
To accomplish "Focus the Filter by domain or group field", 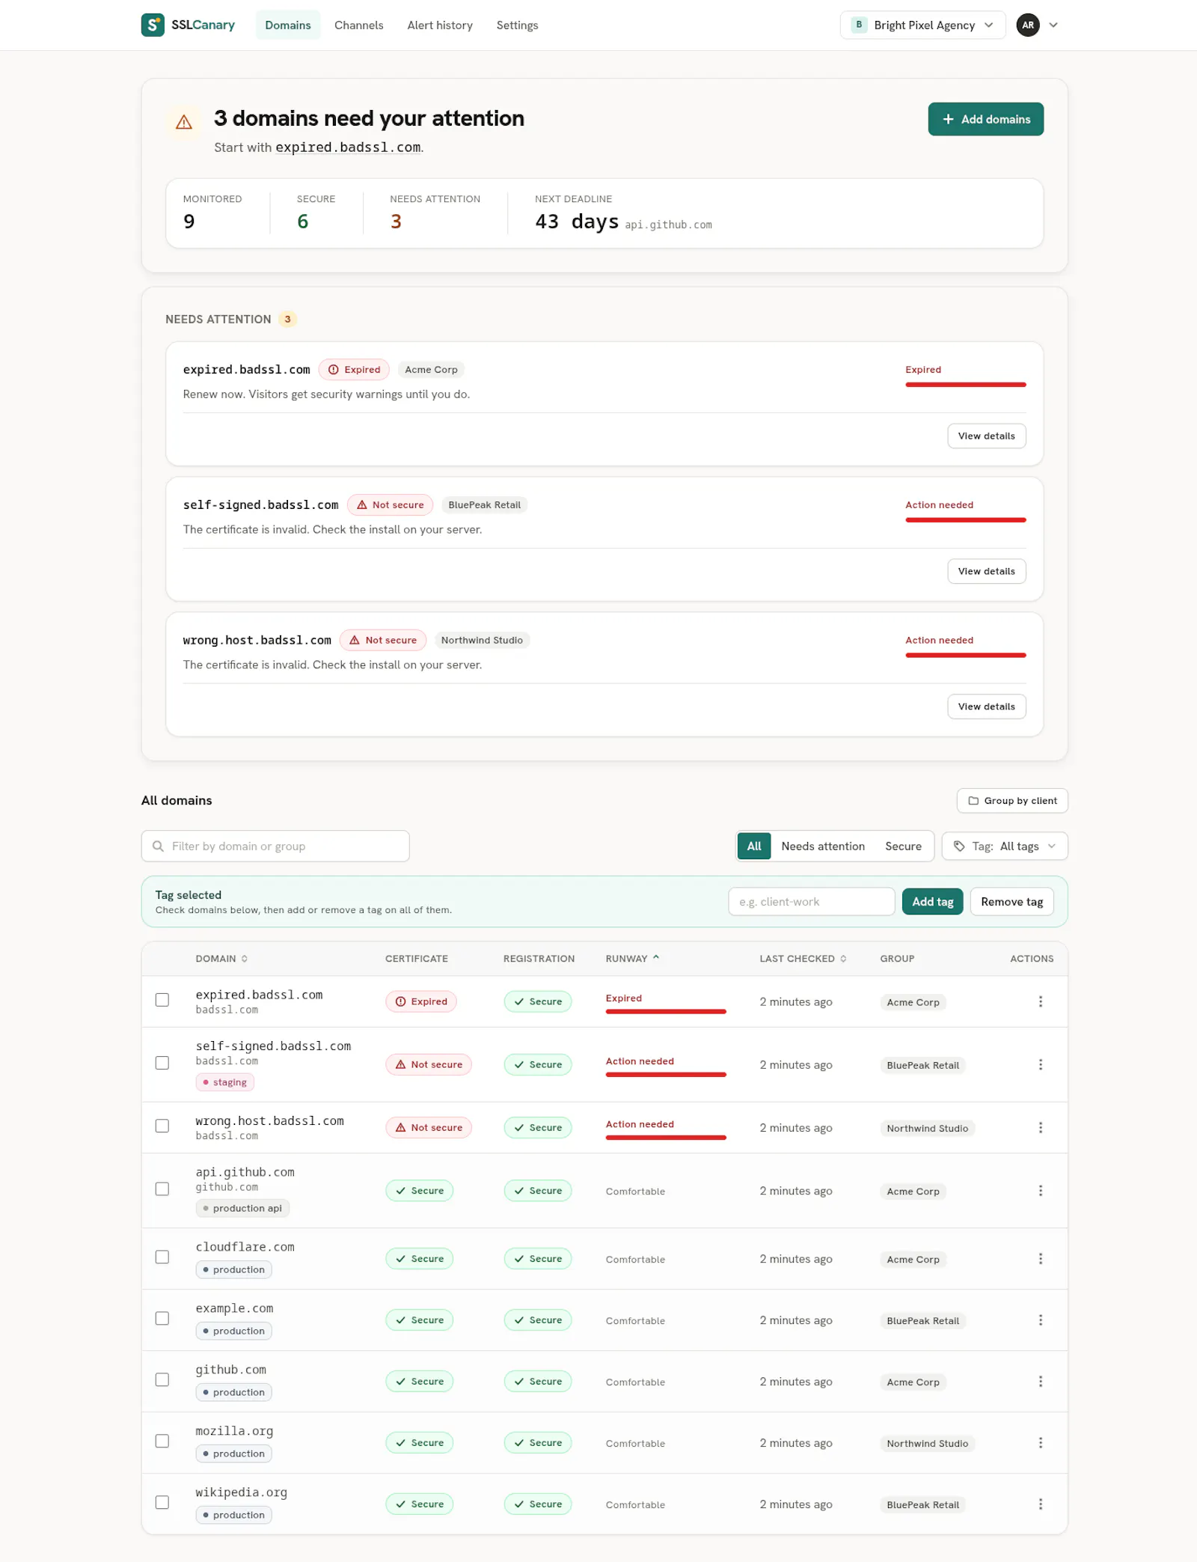I will pyautogui.click(x=275, y=846).
